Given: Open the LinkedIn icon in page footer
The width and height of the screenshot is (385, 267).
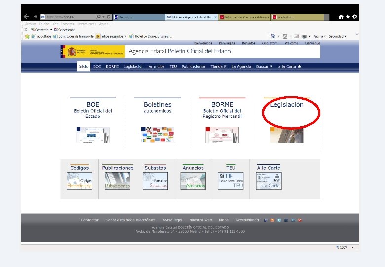Looking at the screenshot, I should pos(293,220).
